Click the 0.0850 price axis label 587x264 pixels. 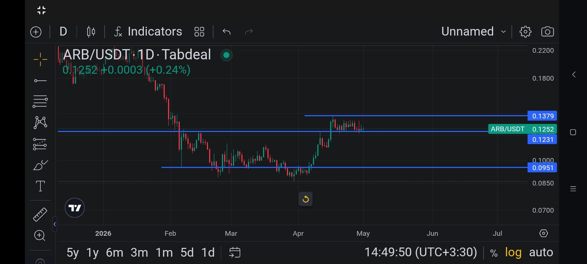coord(543,183)
